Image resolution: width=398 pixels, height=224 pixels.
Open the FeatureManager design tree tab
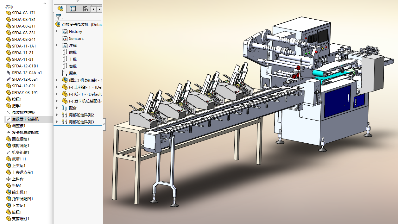60,9
